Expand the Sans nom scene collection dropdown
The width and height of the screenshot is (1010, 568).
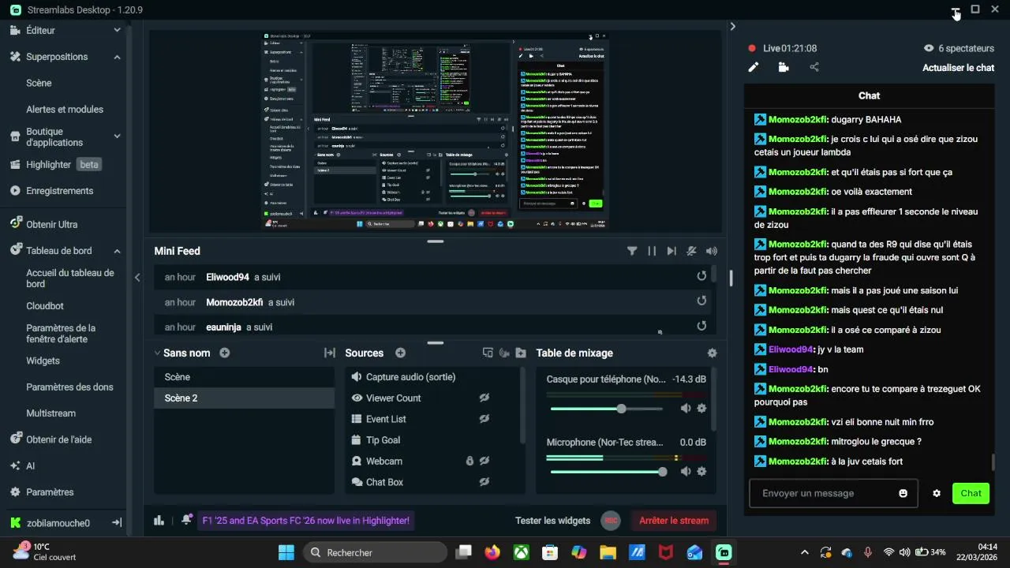[x=158, y=353]
